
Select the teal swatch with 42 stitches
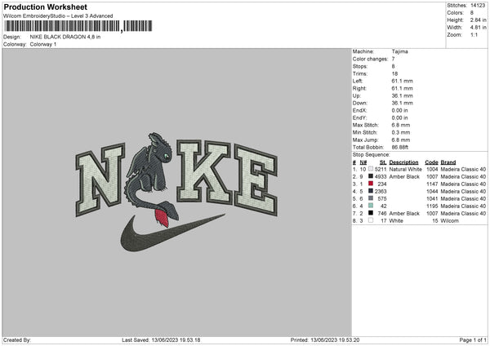click(371, 206)
